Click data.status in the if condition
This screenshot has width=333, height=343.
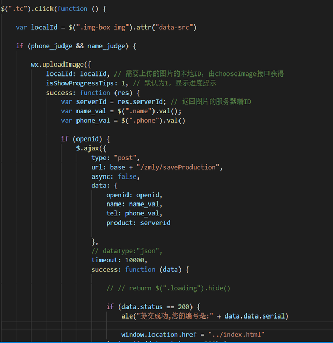pyautogui.click(x=142, y=307)
